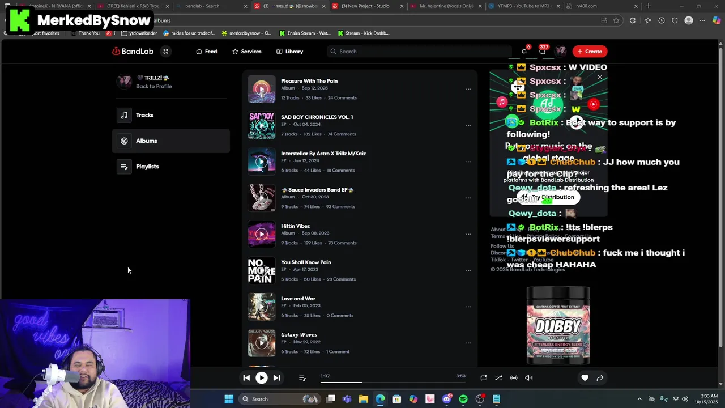
Task: Open the BandLab apps grid icon
Action: click(x=165, y=52)
